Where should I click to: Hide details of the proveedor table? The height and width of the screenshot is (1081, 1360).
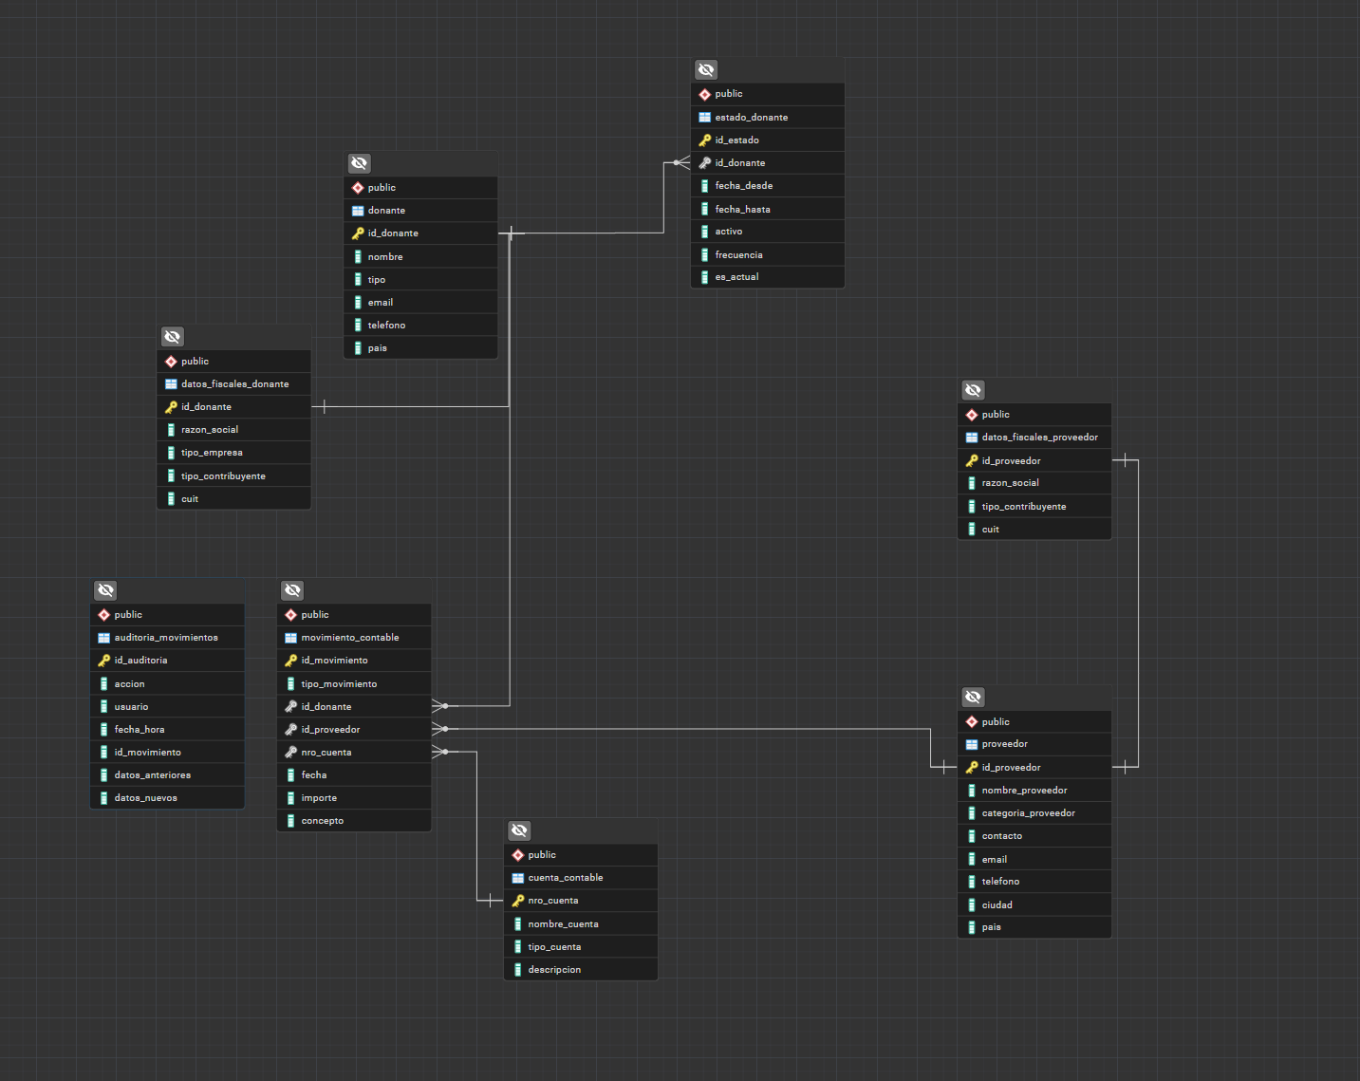[973, 698]
